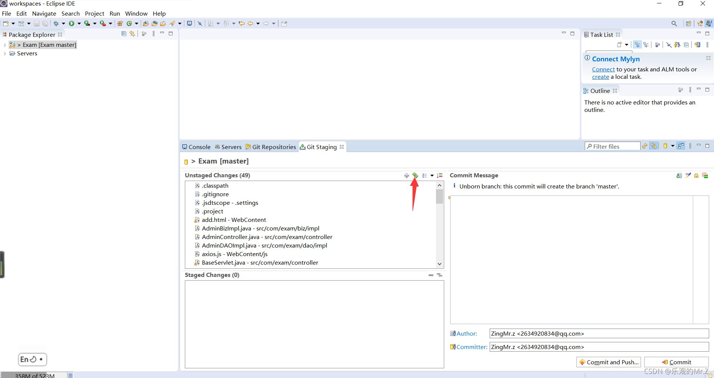Close the Connect Mylyn notice
Viewport: 714px width, 378px height.
click(708, 58)
